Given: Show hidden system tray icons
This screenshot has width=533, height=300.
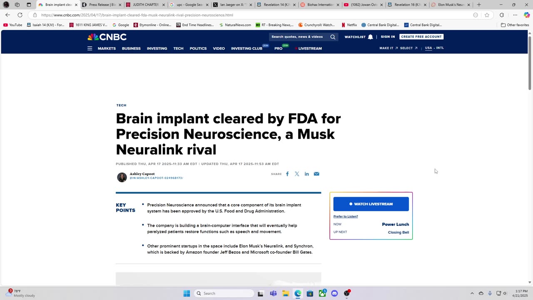Looking at the screenshot, I should [472, 293].
